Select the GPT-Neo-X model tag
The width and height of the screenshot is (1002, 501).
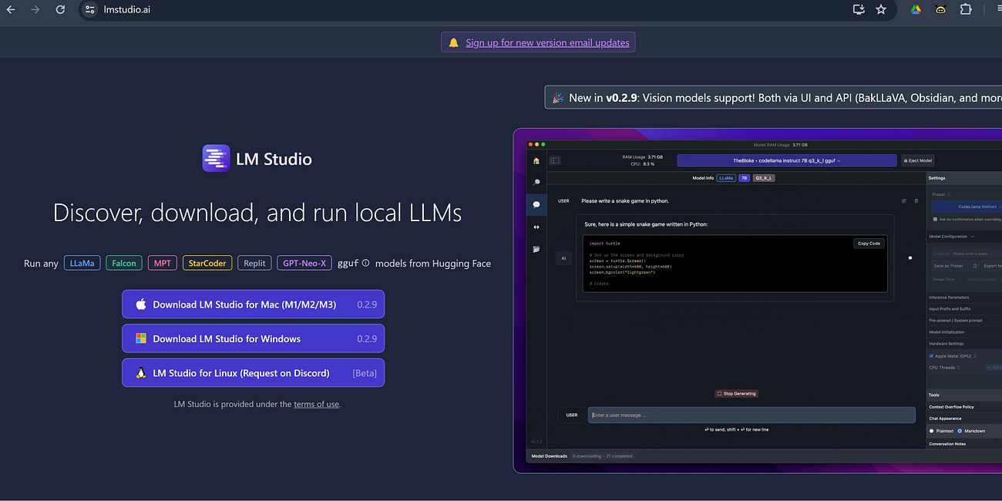304,263
